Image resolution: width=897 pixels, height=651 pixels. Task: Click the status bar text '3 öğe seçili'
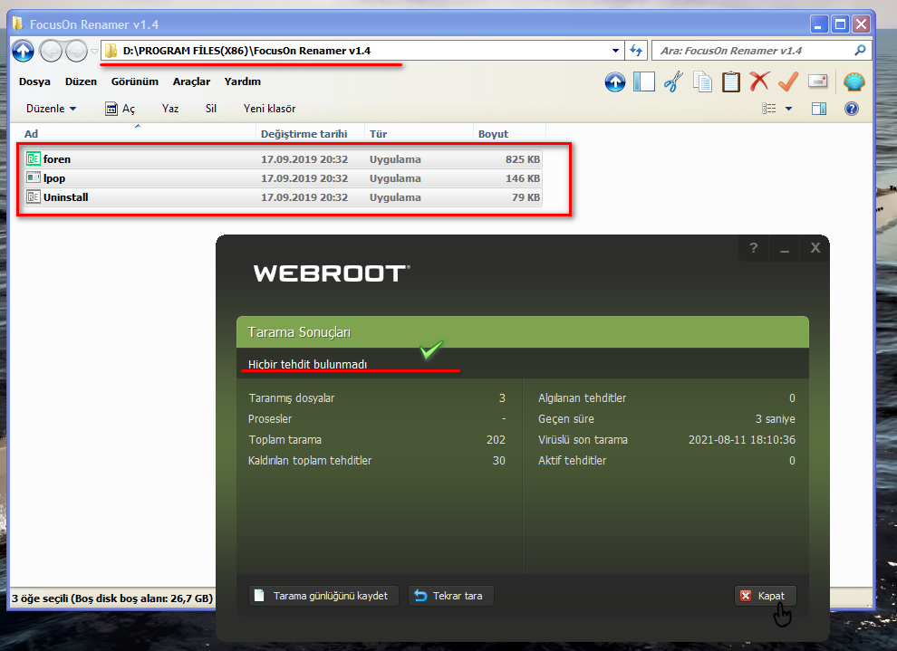(x=40, y=598)
